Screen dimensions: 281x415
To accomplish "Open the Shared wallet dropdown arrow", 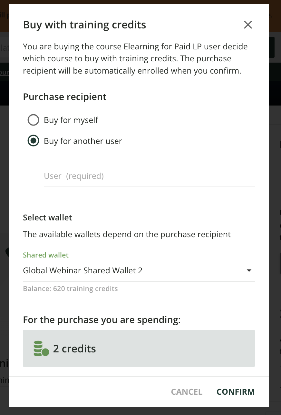I will [x=249, y=270].
